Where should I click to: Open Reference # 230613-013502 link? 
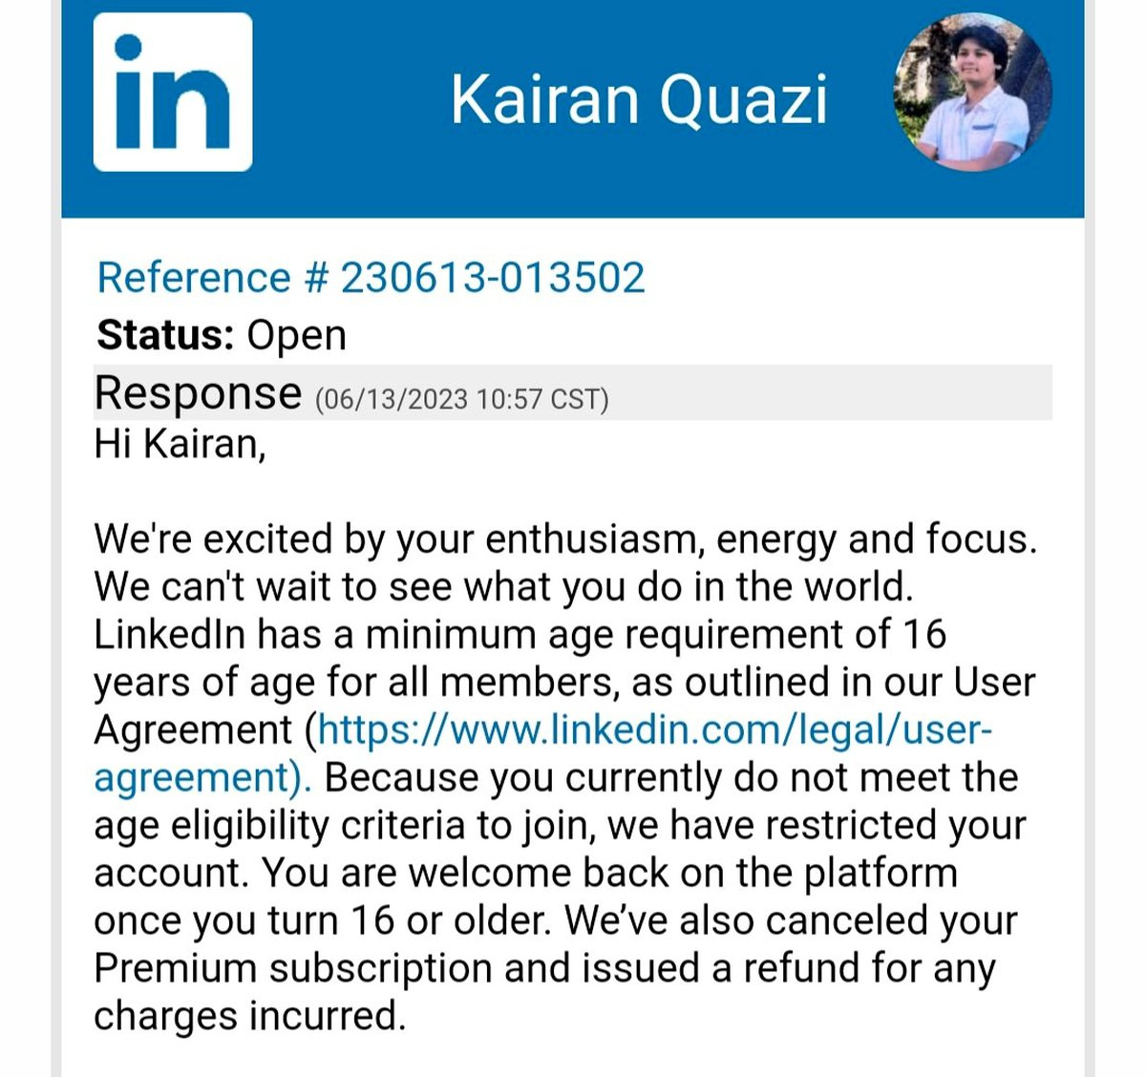371,278
